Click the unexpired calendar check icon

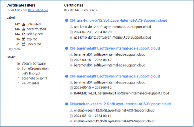(24, 44)
